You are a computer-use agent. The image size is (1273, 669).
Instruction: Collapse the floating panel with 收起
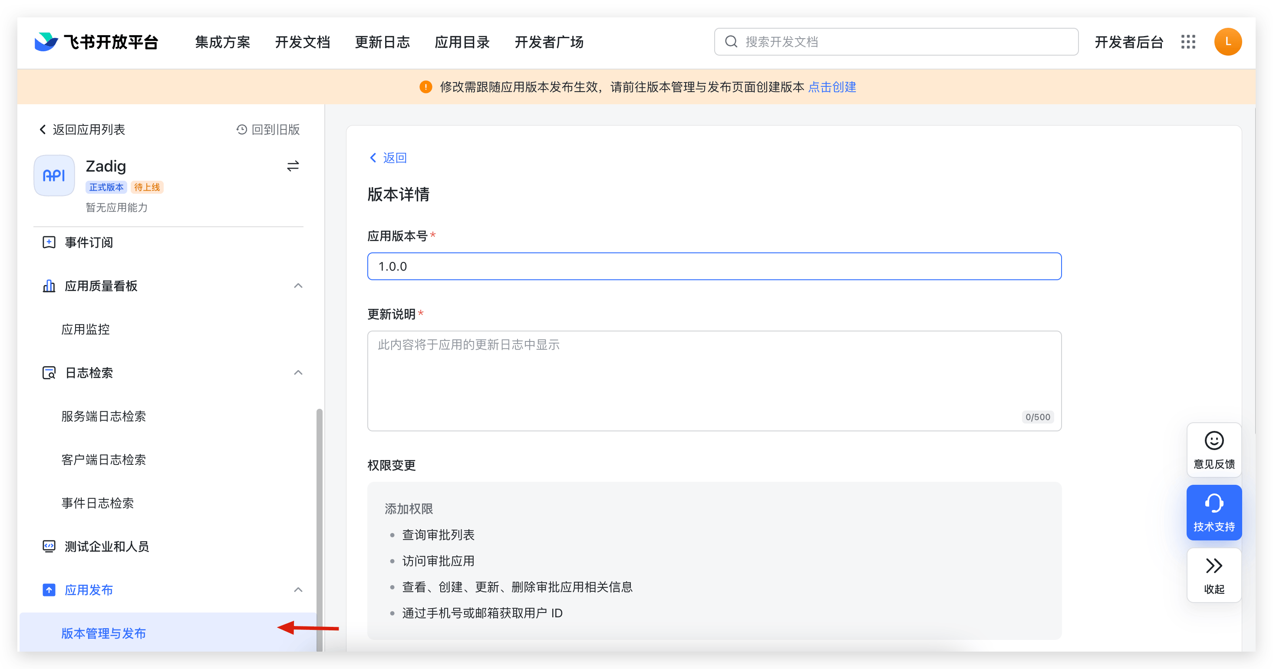tap(1214, 575)
